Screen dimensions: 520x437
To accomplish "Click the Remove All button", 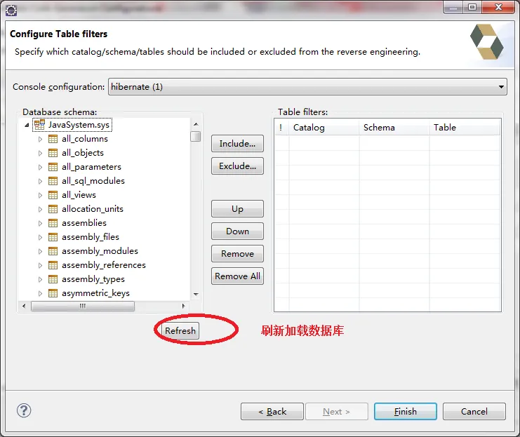I will (x=237, y=276).
